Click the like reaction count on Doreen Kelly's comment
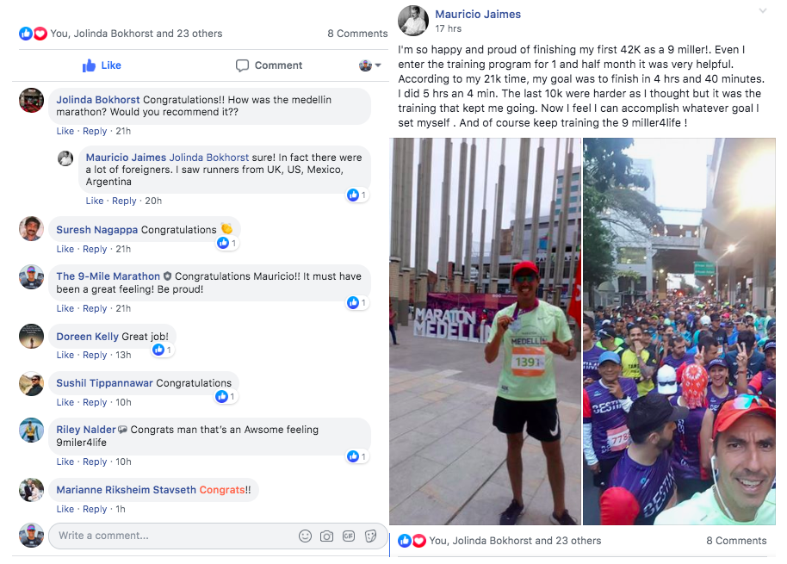Viewport: 787px width, 564px height. coord(163,350)
